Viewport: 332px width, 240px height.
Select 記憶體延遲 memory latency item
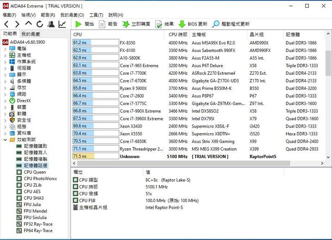[36, 165]
